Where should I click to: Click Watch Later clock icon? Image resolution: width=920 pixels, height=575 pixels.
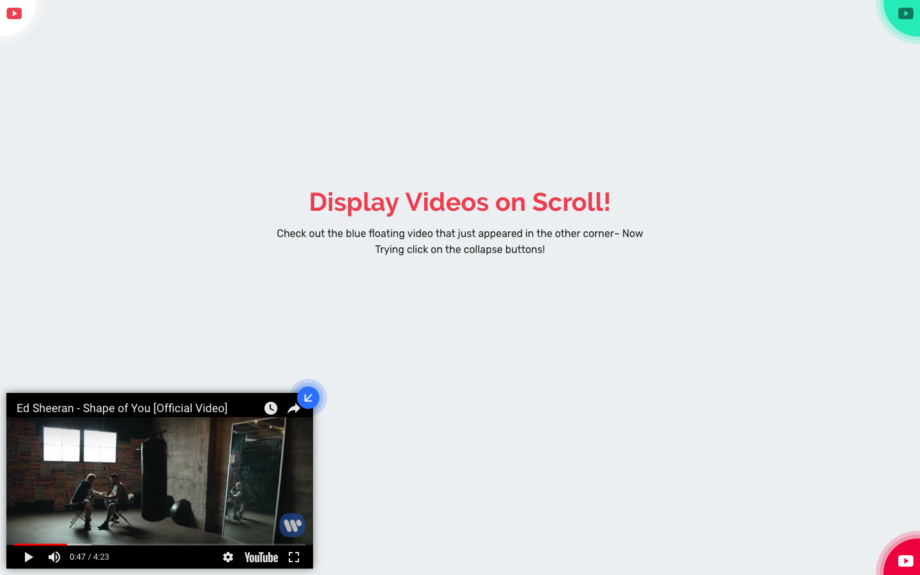coord(271,408)
